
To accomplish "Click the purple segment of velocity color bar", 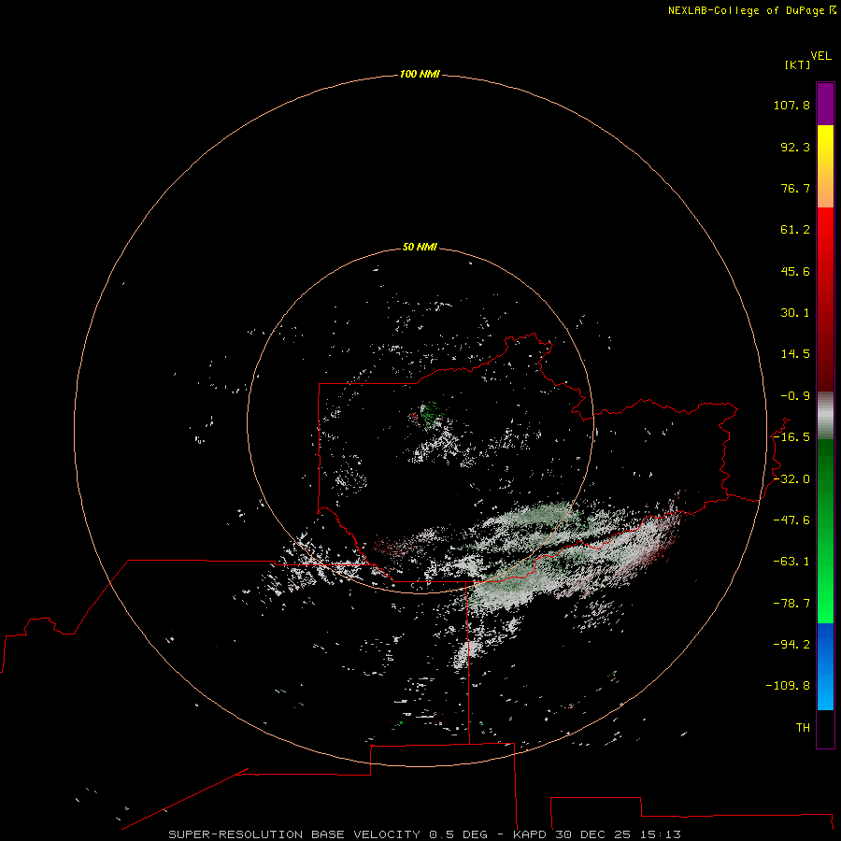I will point(825,104).
